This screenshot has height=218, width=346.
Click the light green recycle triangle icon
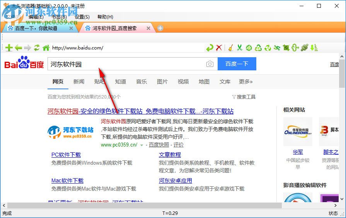[258, 48]
